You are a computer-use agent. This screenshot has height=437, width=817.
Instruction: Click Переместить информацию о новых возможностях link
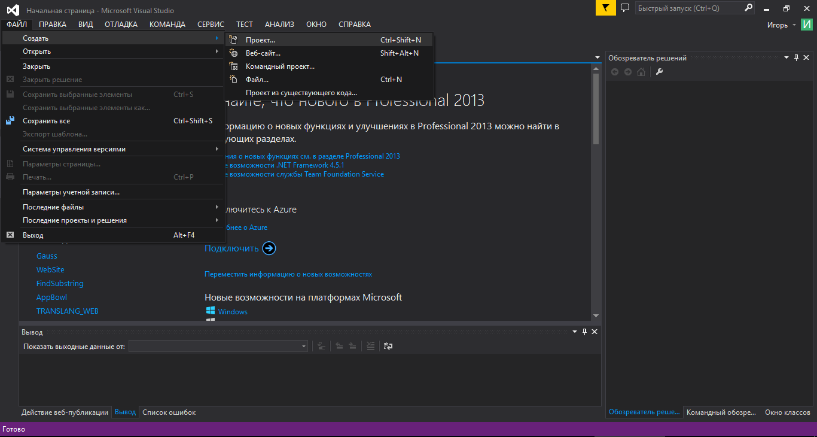(288, 274)
